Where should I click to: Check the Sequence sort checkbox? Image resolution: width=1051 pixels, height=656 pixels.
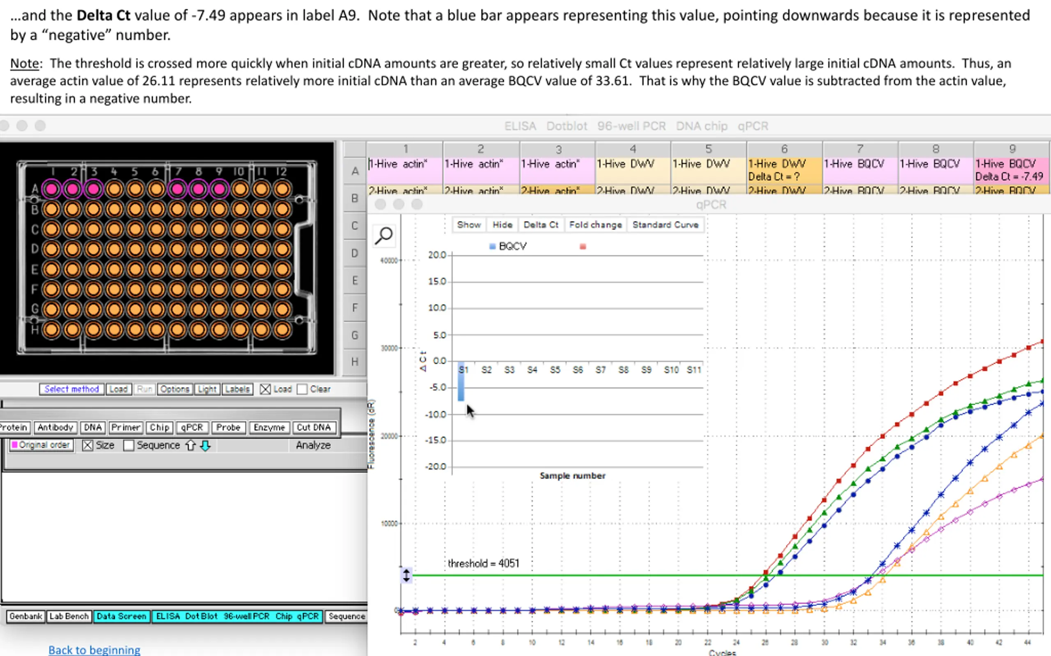(129, 446)
